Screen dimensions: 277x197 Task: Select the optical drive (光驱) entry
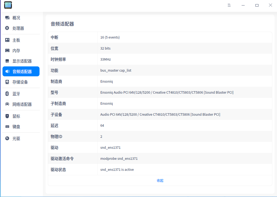pos(16,139)
